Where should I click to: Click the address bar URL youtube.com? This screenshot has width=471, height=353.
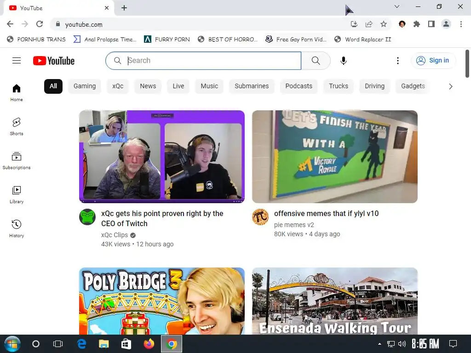[84, 25]
